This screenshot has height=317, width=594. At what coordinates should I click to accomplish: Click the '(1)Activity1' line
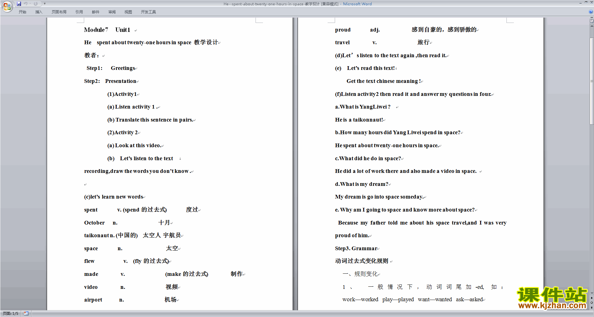pos(122,94)
